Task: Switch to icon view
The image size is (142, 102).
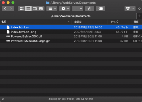Action: click(x=22, y=8)
